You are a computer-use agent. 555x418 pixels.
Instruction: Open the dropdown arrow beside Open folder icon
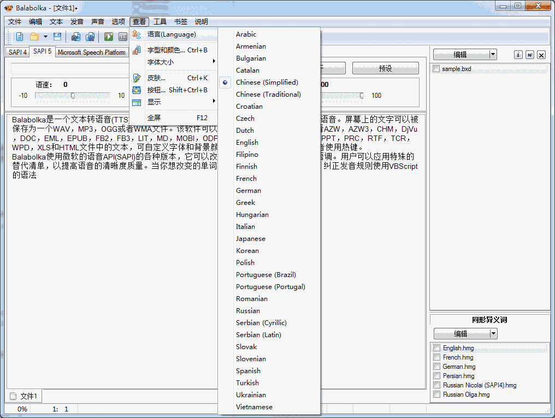tap(45, 37)
